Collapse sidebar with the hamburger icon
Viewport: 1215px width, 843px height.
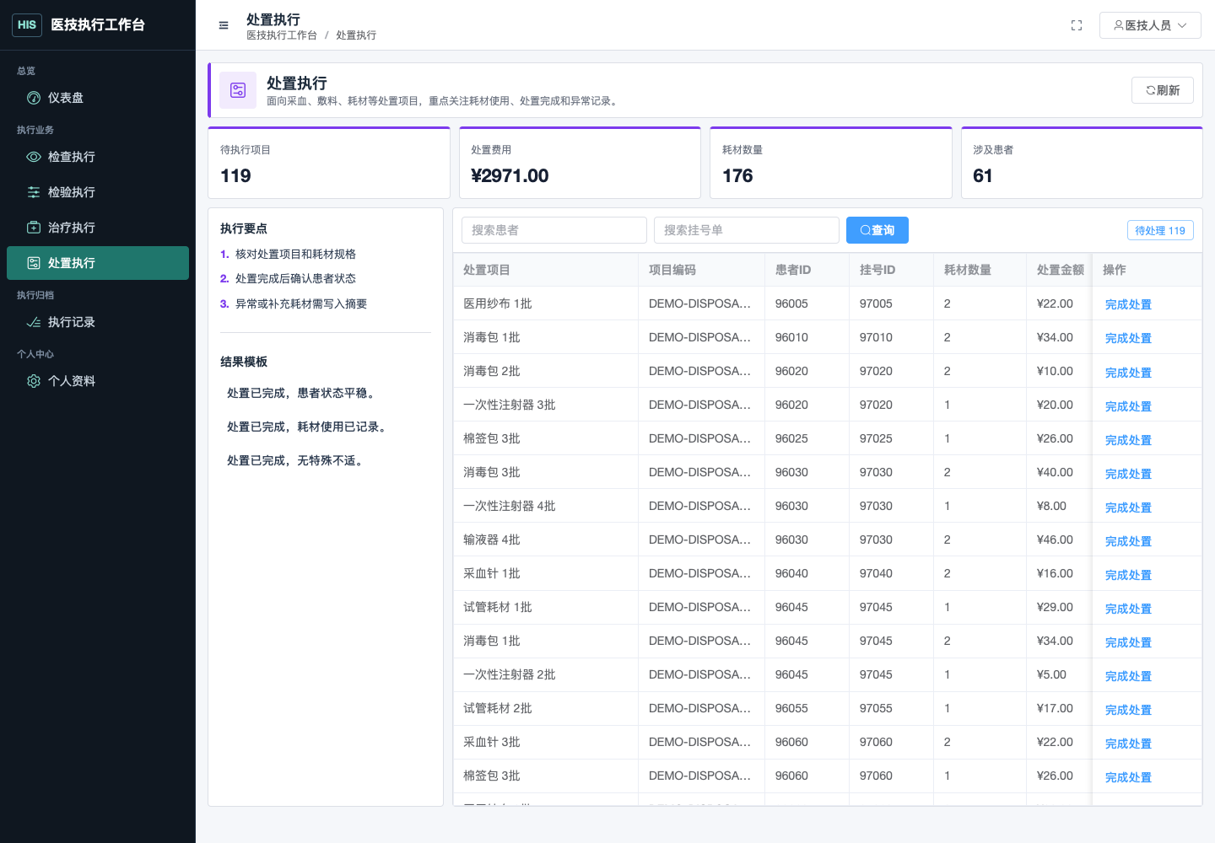tap(224, 25)
